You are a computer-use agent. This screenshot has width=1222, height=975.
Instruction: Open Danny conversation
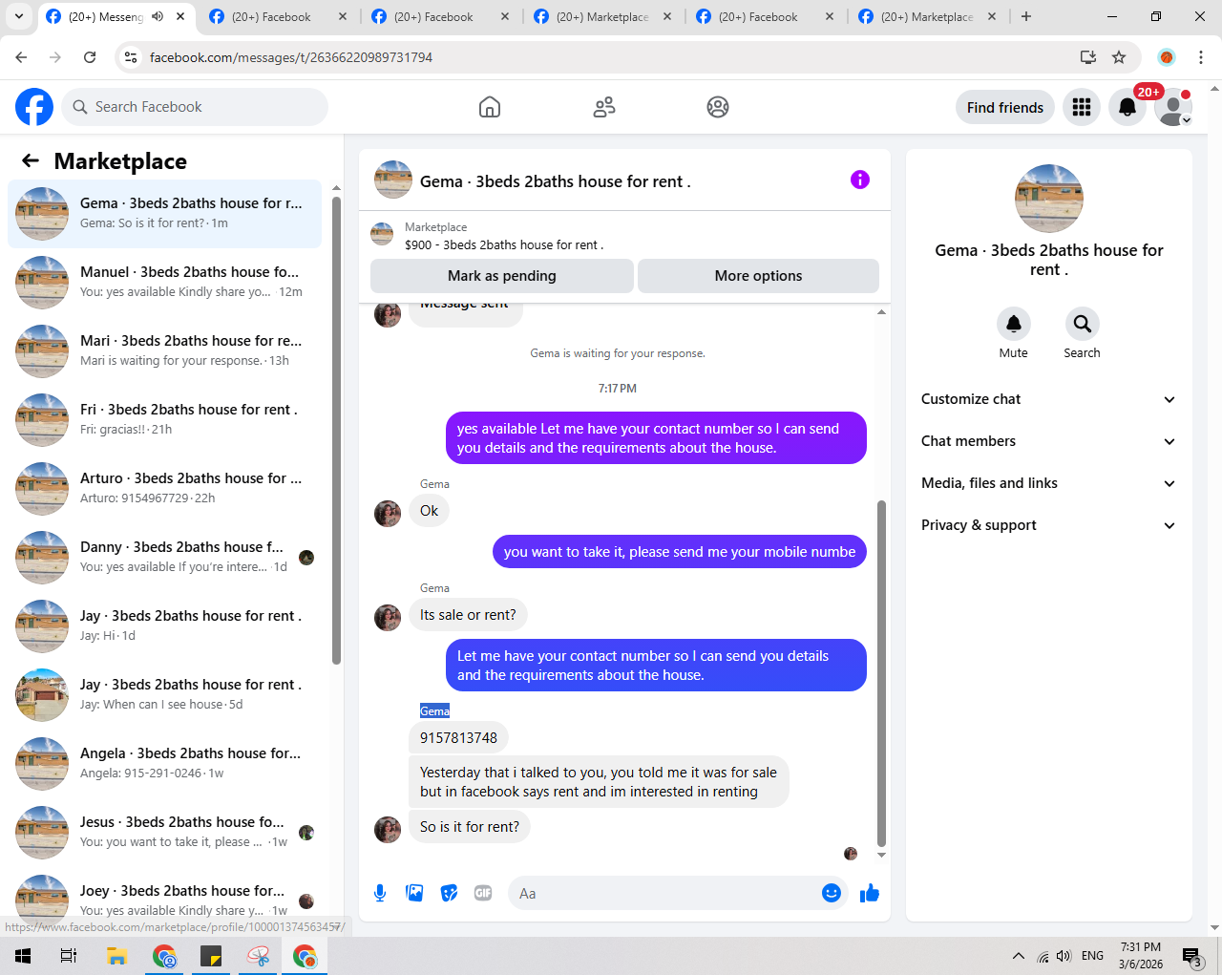(x=164, y=557)
